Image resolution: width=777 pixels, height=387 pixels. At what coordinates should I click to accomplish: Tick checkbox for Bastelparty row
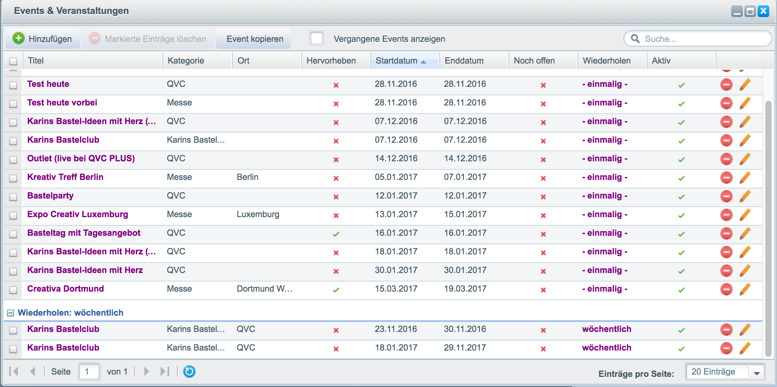tap(13, 197)
